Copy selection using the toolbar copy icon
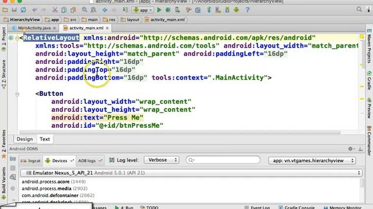The height and width of the screenshot is (209, 373). coord(64,10)
